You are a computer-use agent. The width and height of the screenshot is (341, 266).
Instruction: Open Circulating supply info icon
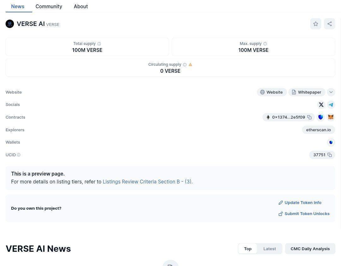coord(185,65)
